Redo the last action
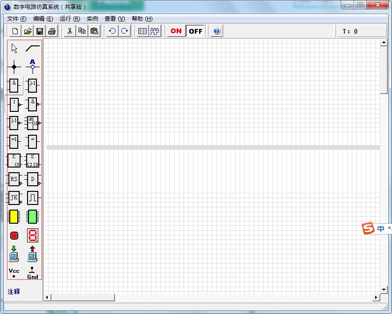 pos(124,31)
